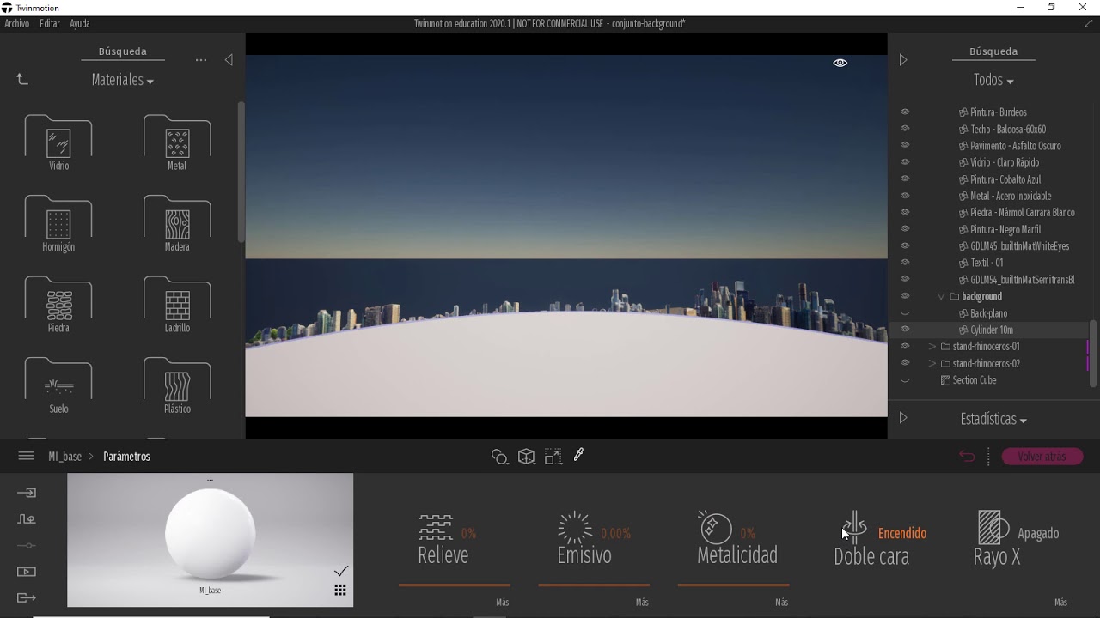
Task: Open the Plástico materials folder
Action: click(177, 385)
